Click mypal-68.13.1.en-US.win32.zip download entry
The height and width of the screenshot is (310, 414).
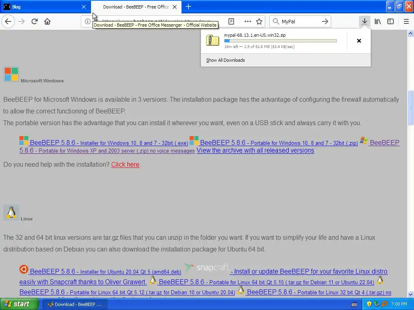point(274,41)
